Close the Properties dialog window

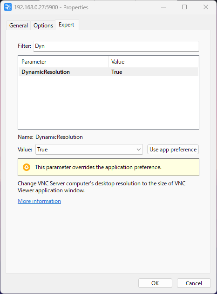[x=206, y=7]
